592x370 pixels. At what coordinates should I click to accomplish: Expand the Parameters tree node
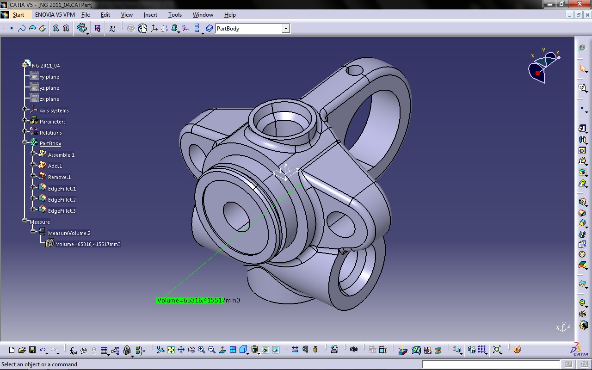pos(25,120)
